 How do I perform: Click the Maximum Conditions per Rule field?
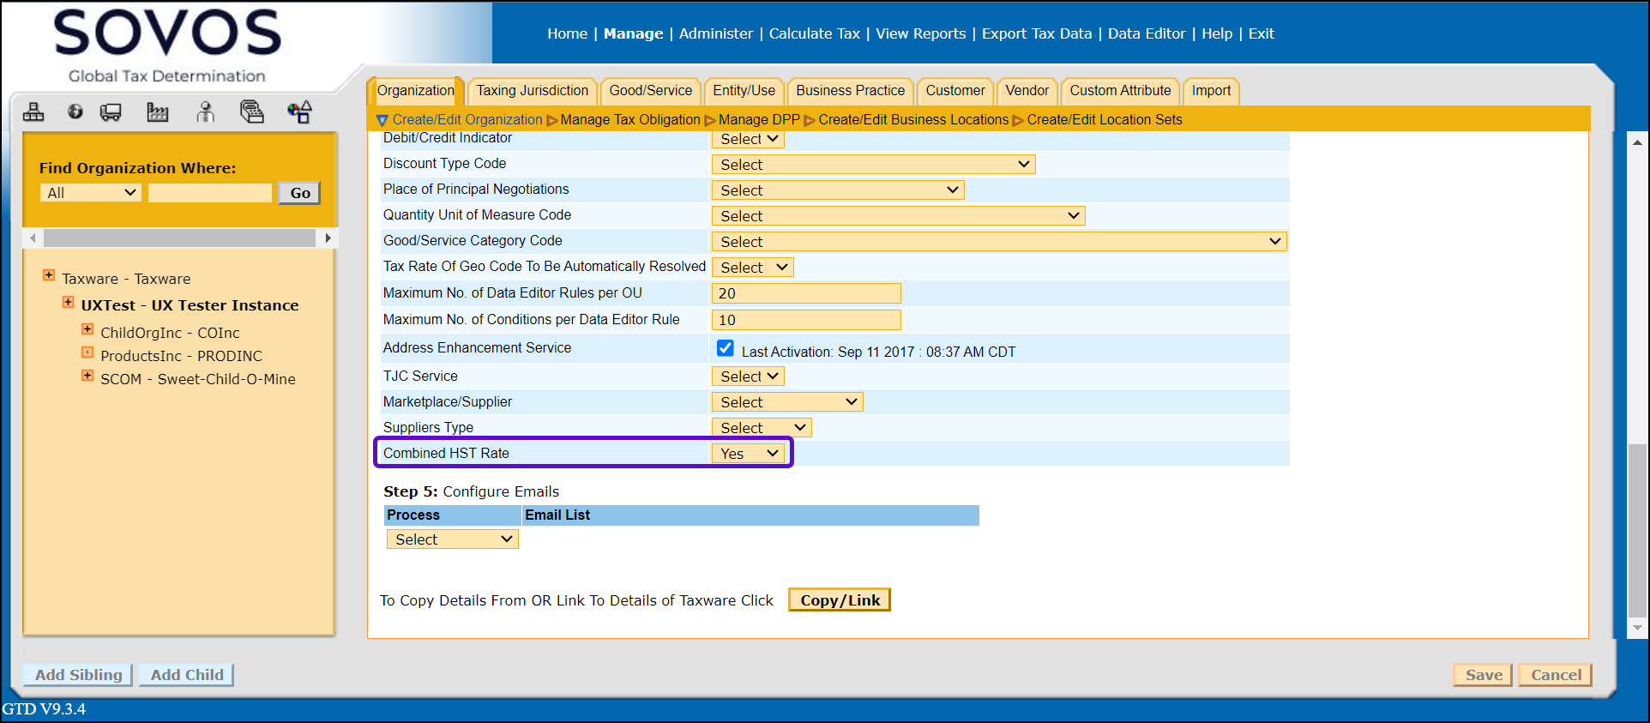point(805,320)
